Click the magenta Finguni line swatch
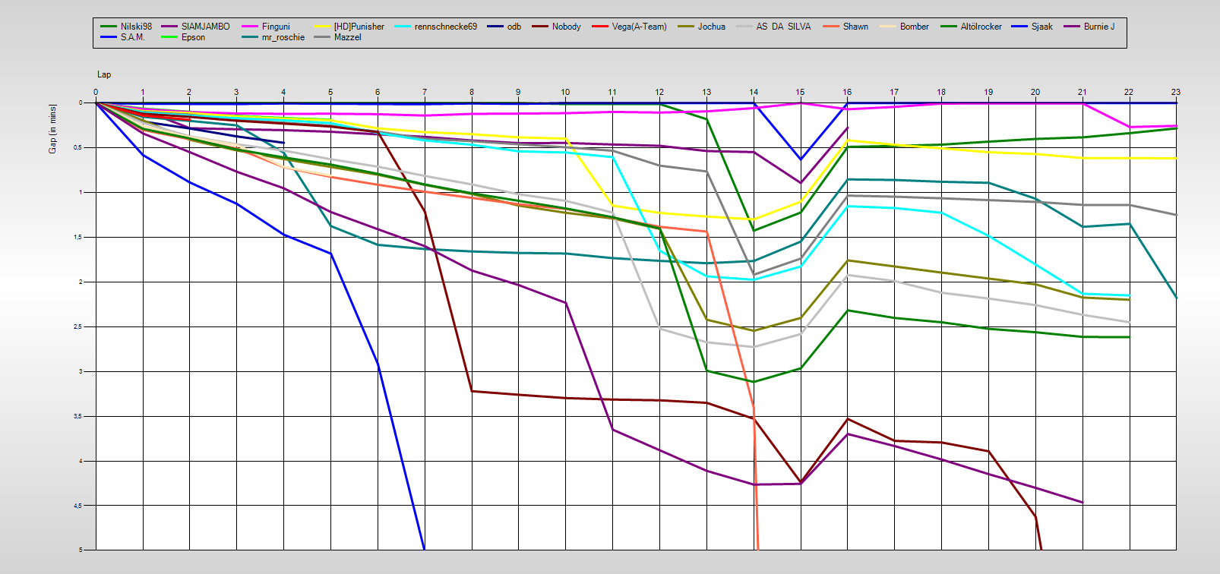This screenshot has width=1220, height=574. click(x=250, y=27)
